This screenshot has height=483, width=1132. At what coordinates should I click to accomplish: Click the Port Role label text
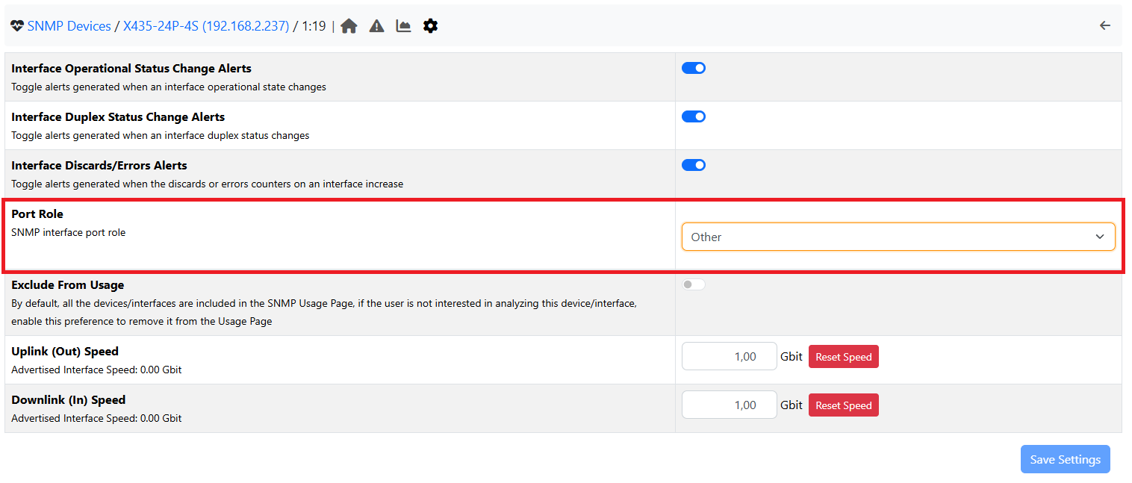(37, 214)
